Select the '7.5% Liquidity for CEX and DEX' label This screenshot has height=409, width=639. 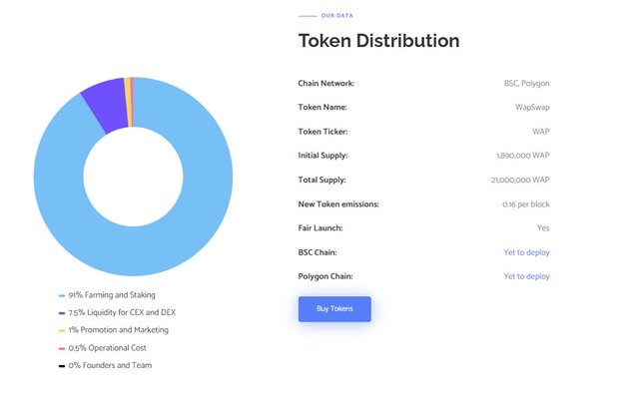(122, 312)
